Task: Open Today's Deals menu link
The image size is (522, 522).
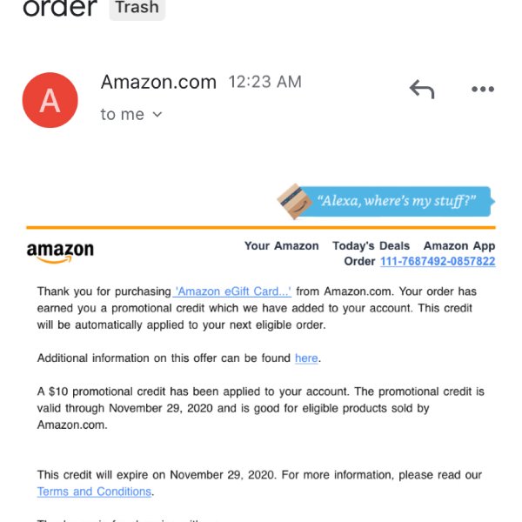Action: pyautogui.click(x=371, y=245)
